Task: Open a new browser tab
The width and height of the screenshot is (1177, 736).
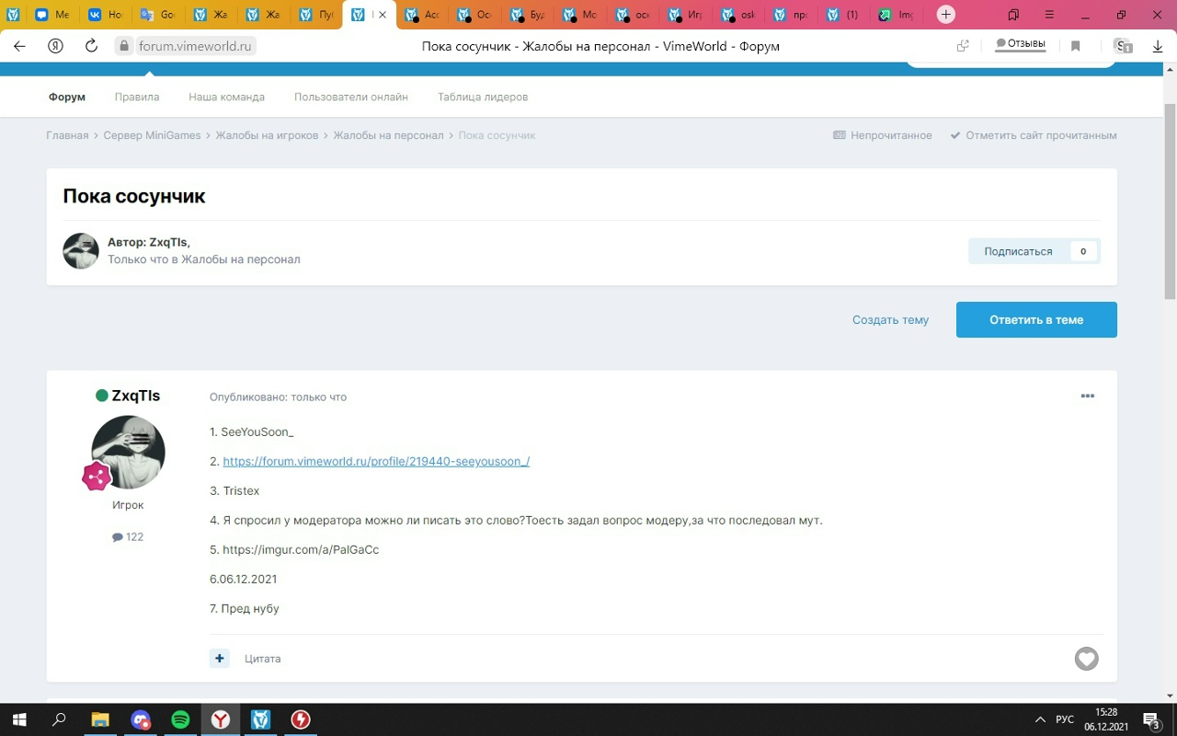Action: point(945,15)
